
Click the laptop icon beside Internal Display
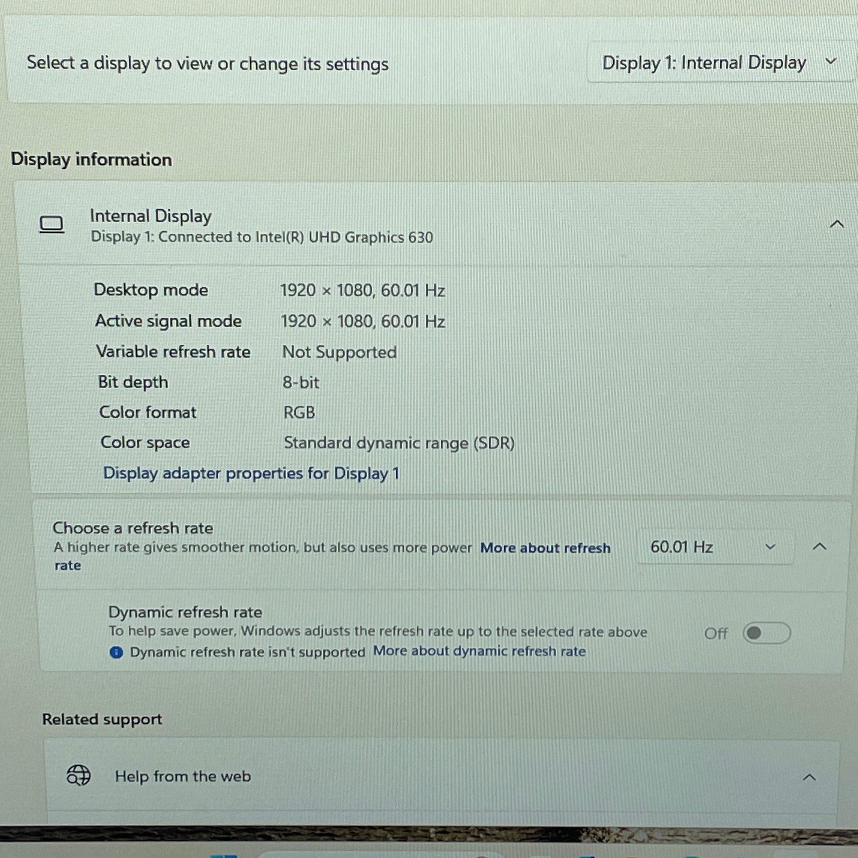coord(51,224)
